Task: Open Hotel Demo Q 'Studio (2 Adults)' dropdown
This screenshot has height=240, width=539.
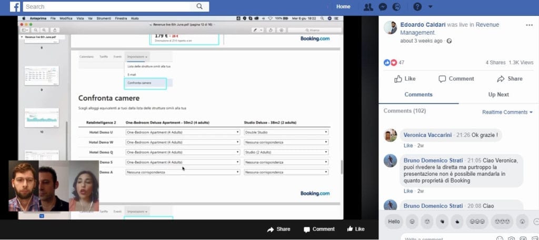Action: [286, 152]
